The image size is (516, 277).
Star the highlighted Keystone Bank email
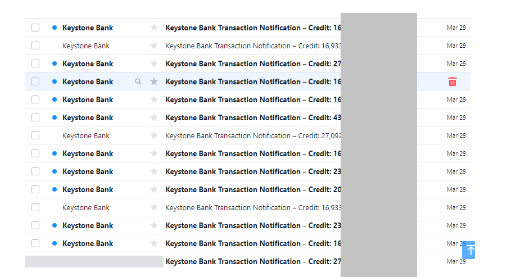click(154, 82)
